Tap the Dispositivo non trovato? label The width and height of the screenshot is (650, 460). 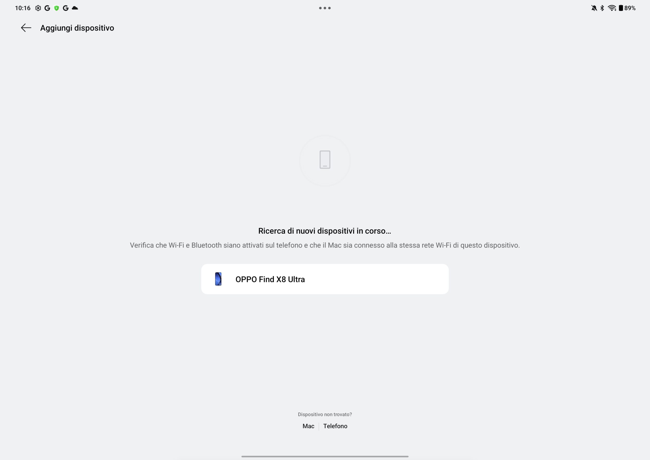click(x=325, y=414)
